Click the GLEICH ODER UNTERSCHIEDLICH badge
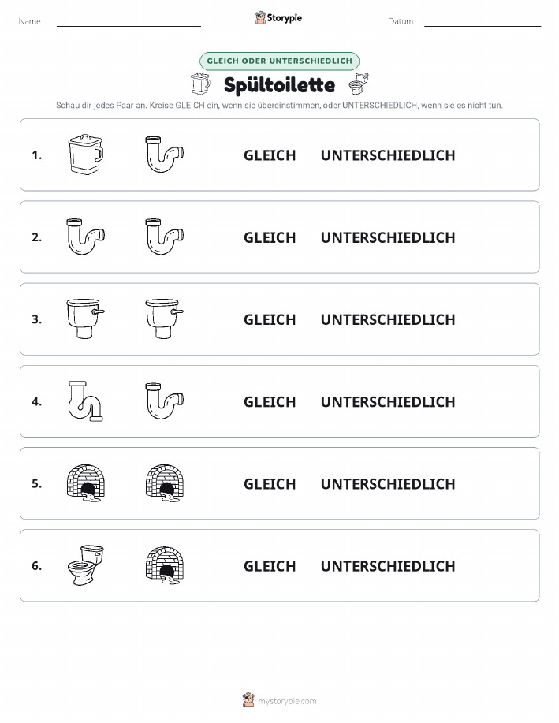 (x=279, y=61)
